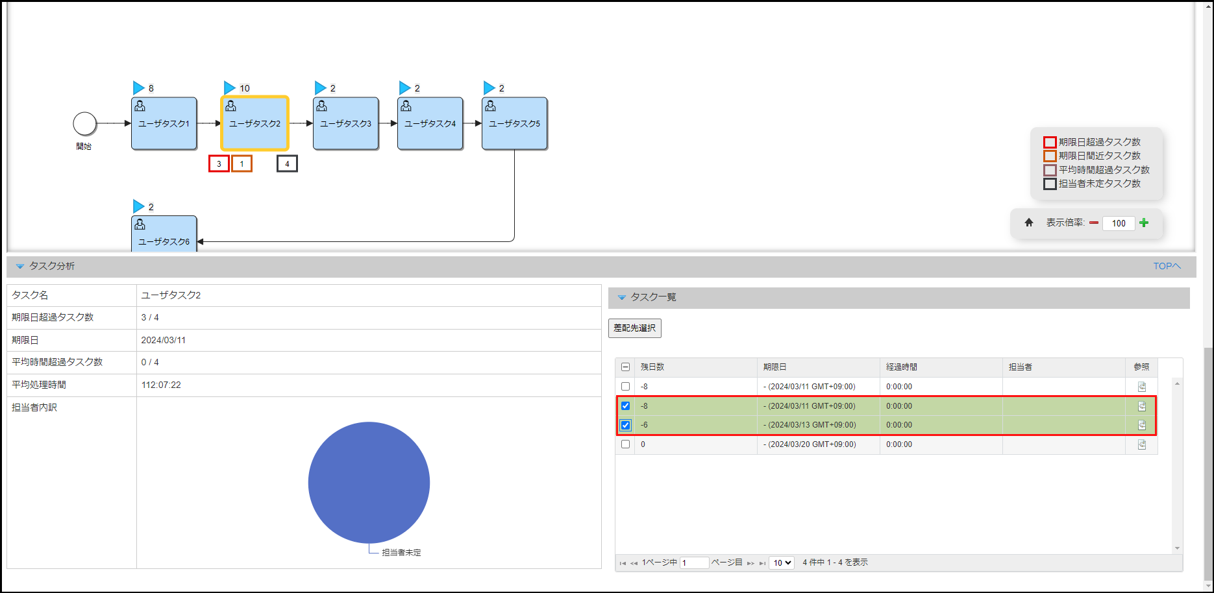Image resolution: width=1214 pixels, height=593 pixels.
Task: Click the red badge showing 3 overdue tasks
Action: click(x=219, y=163)
